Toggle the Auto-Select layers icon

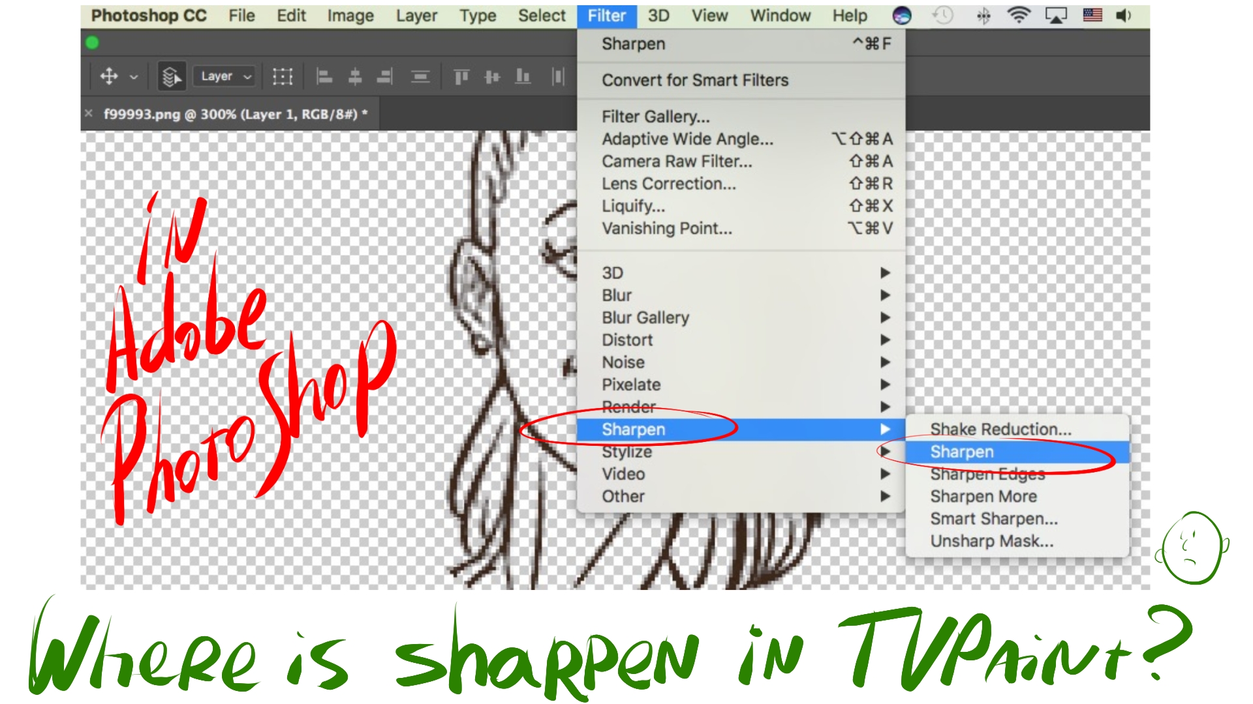pos(172,76)
